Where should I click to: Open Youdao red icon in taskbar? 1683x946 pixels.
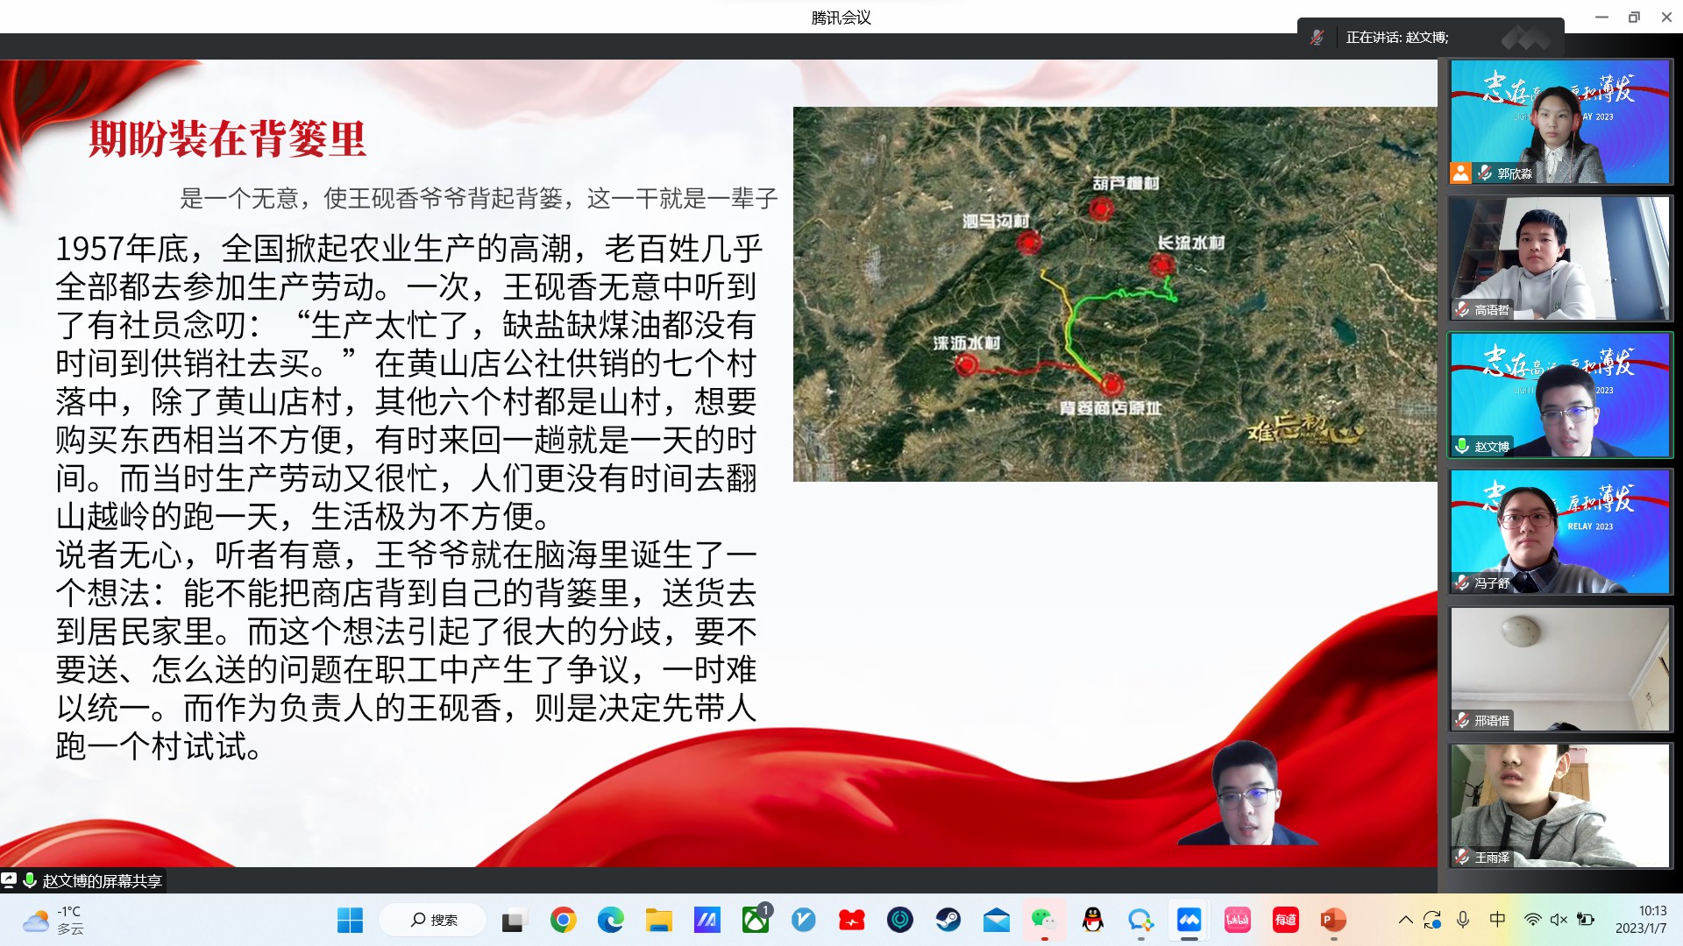click(1285, 920)
